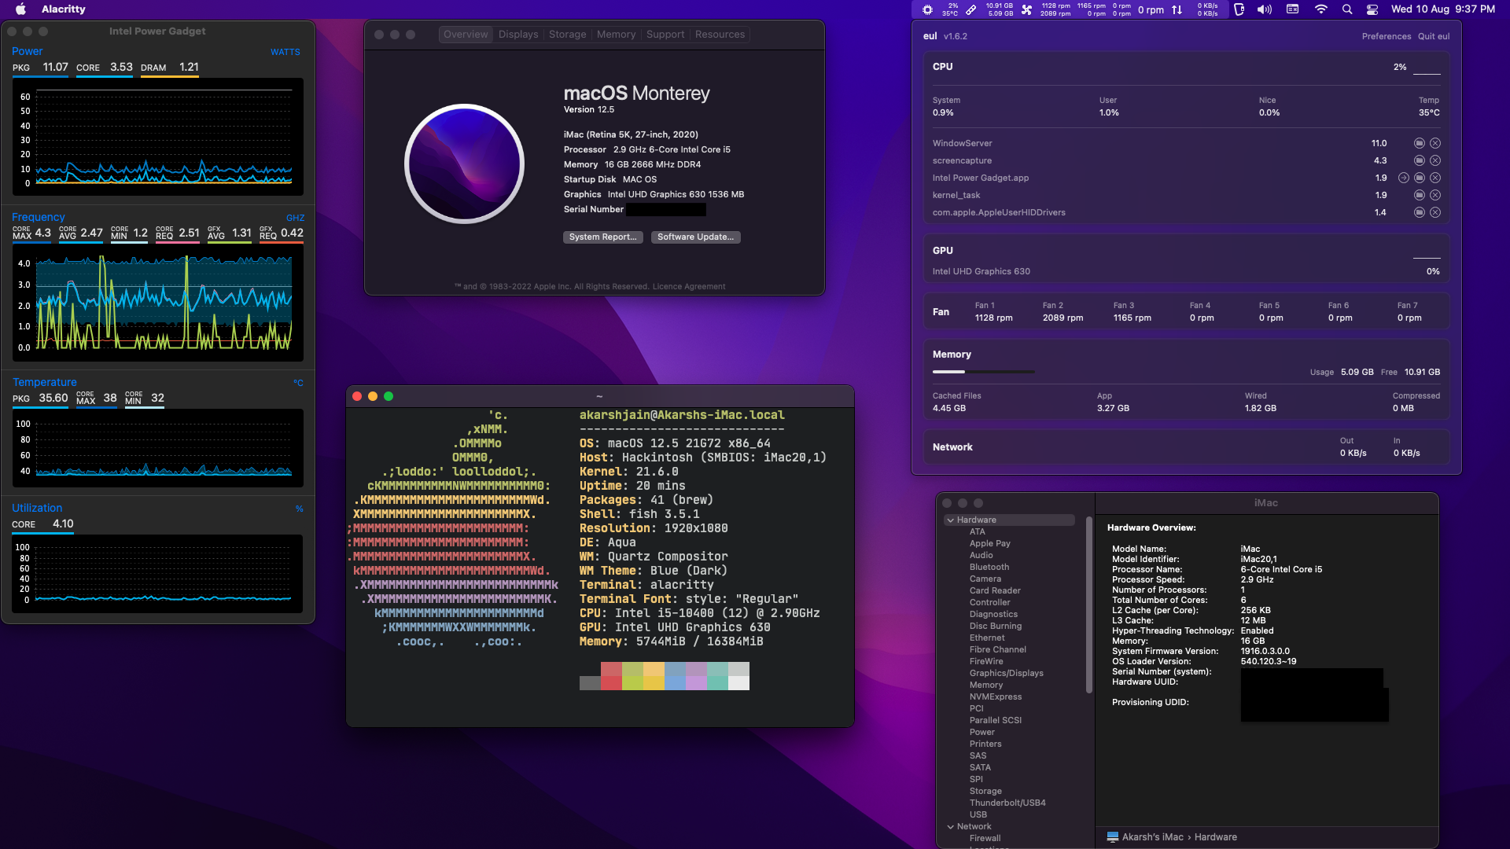
Task: Click the Software Update... button
Action: pyautogui.click(x=695, y=237)
